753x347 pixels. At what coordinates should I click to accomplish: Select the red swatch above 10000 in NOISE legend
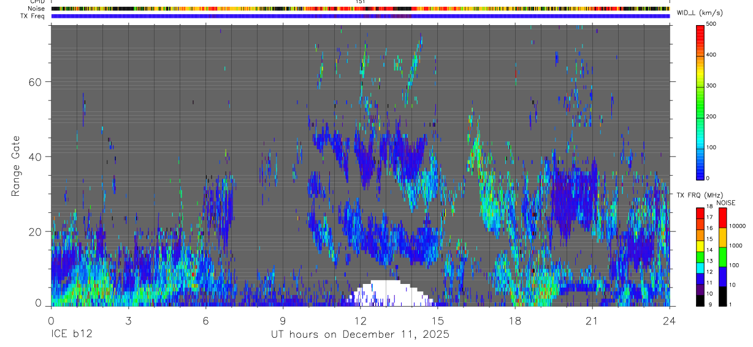(722, 217)
